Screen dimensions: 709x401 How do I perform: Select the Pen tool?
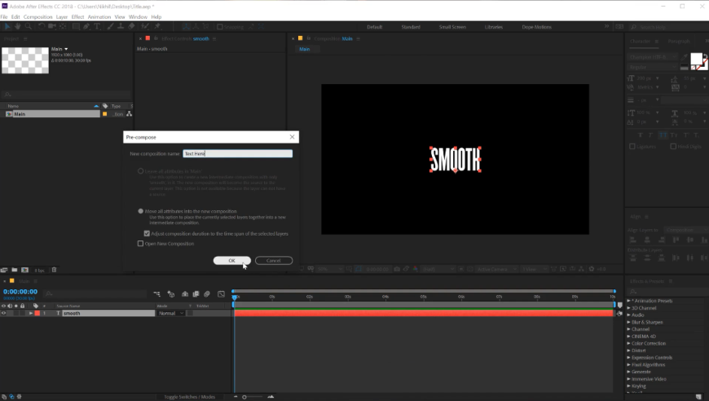tap(86, 27)
